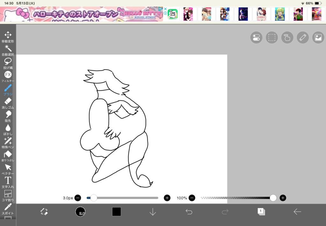The width and height of the screenshot is (326, 226).
Task: Undo the last stroke
Action: (x=189, y=212)
